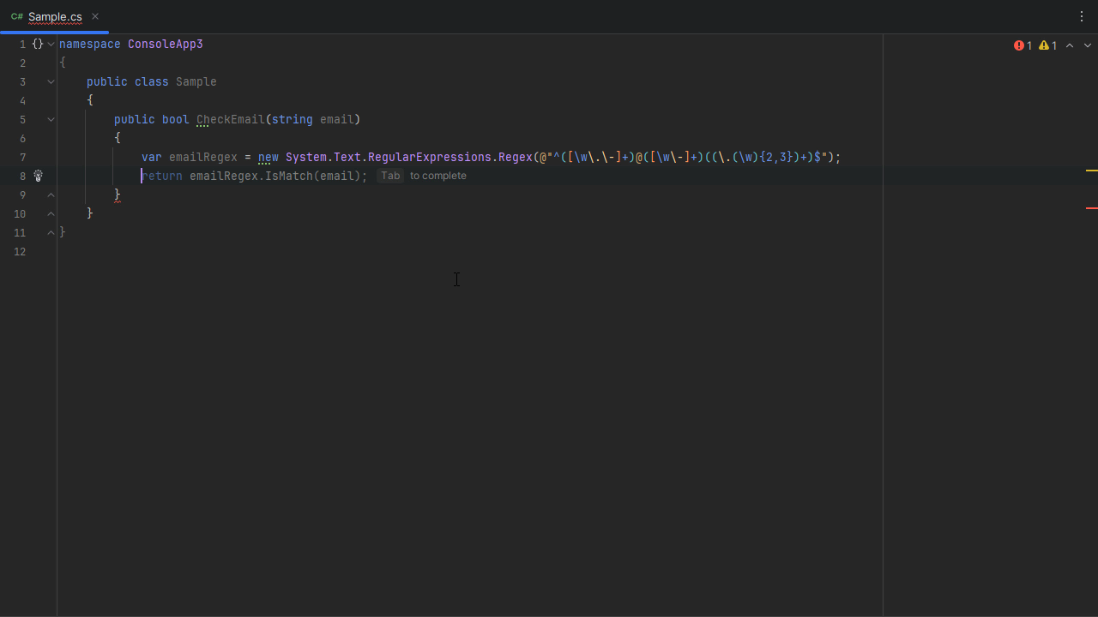Click the red error stripe on scrollbar

1091,207
